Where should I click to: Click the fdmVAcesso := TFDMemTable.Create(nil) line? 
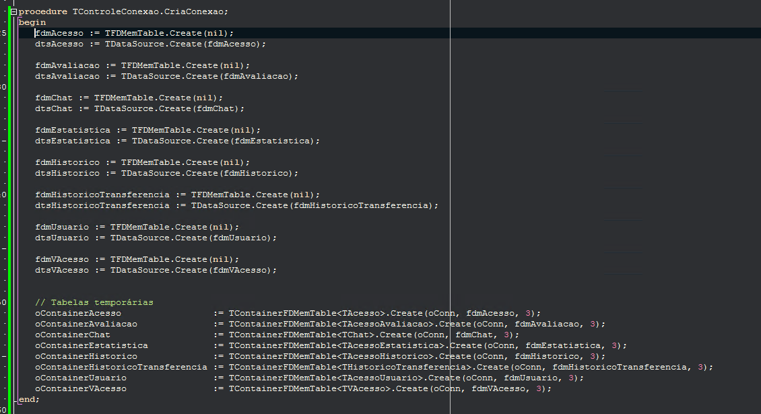(137, 260)
